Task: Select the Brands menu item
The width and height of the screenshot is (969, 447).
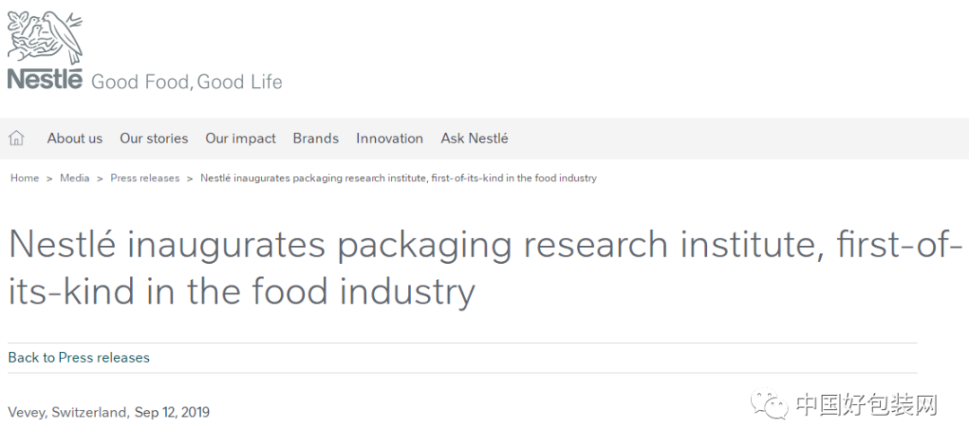Action: (316, 138)
